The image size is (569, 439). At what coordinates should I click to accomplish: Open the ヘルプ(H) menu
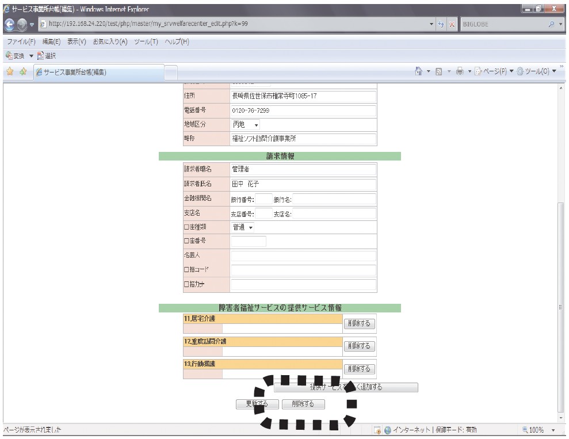click(x=177, y=41)
